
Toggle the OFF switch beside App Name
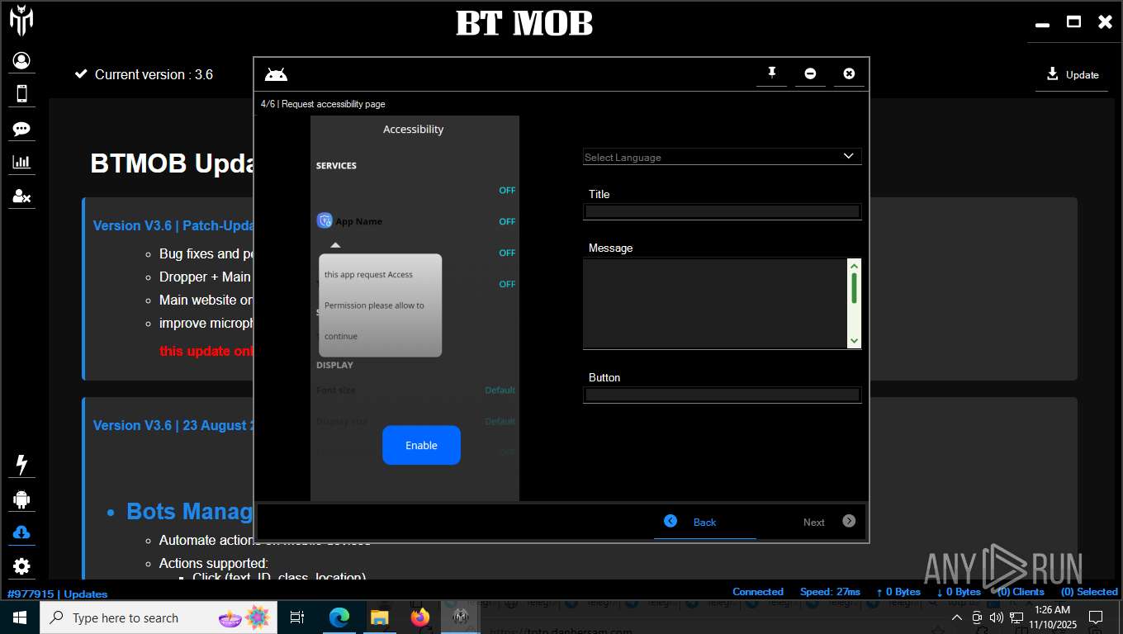pyautogui.click(x=507, y=221)
